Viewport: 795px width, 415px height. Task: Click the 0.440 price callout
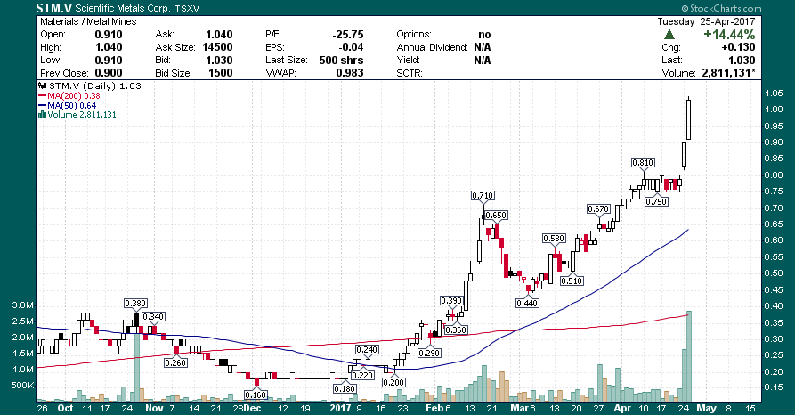527,303
